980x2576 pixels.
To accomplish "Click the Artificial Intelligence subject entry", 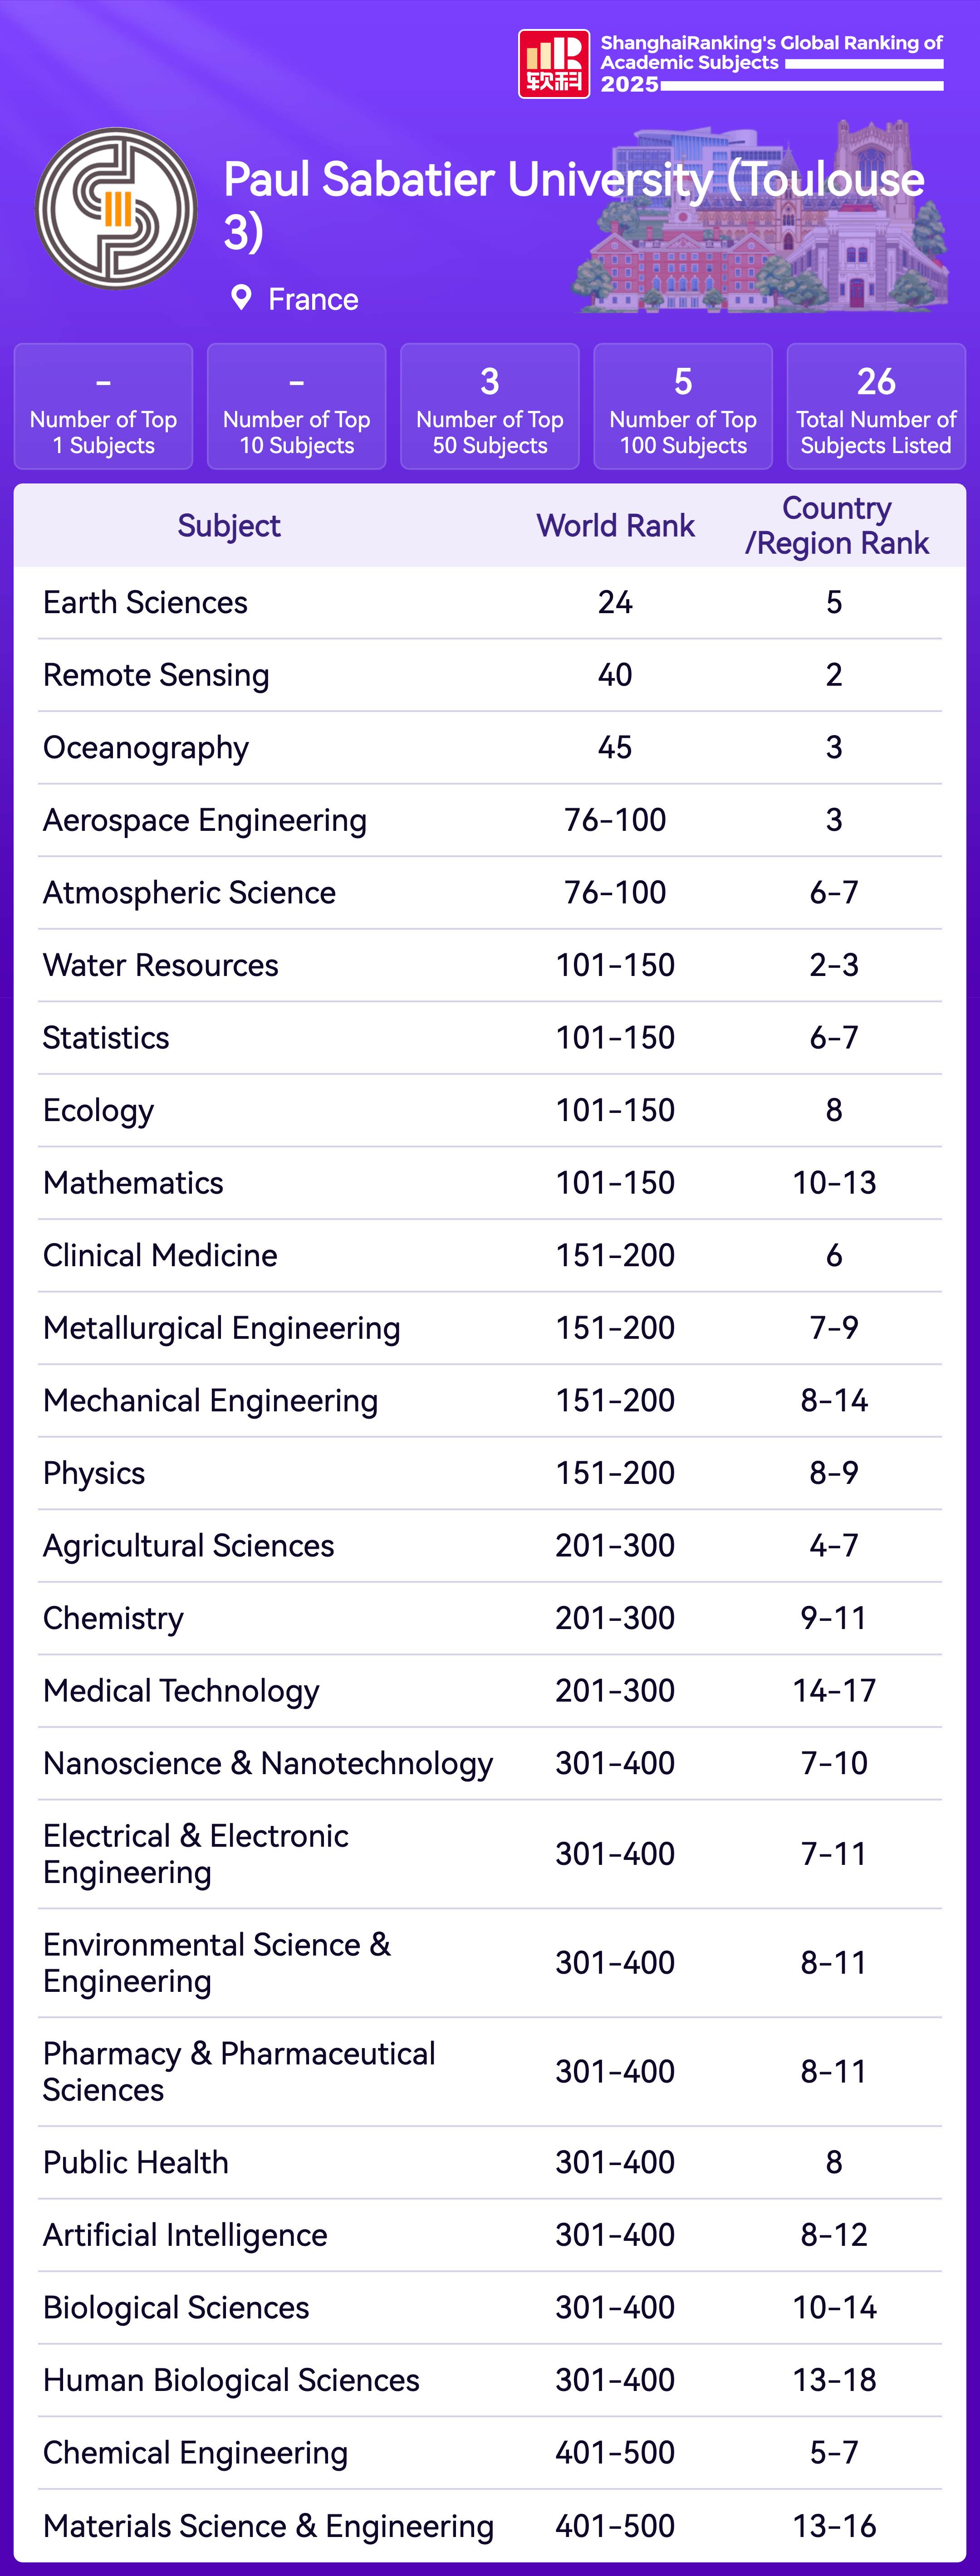I will 185,2235.
